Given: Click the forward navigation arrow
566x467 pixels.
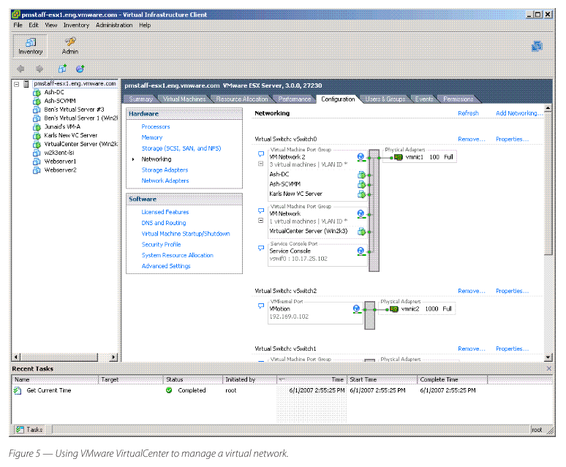Looking at the screenshot, I should (39, 69).
